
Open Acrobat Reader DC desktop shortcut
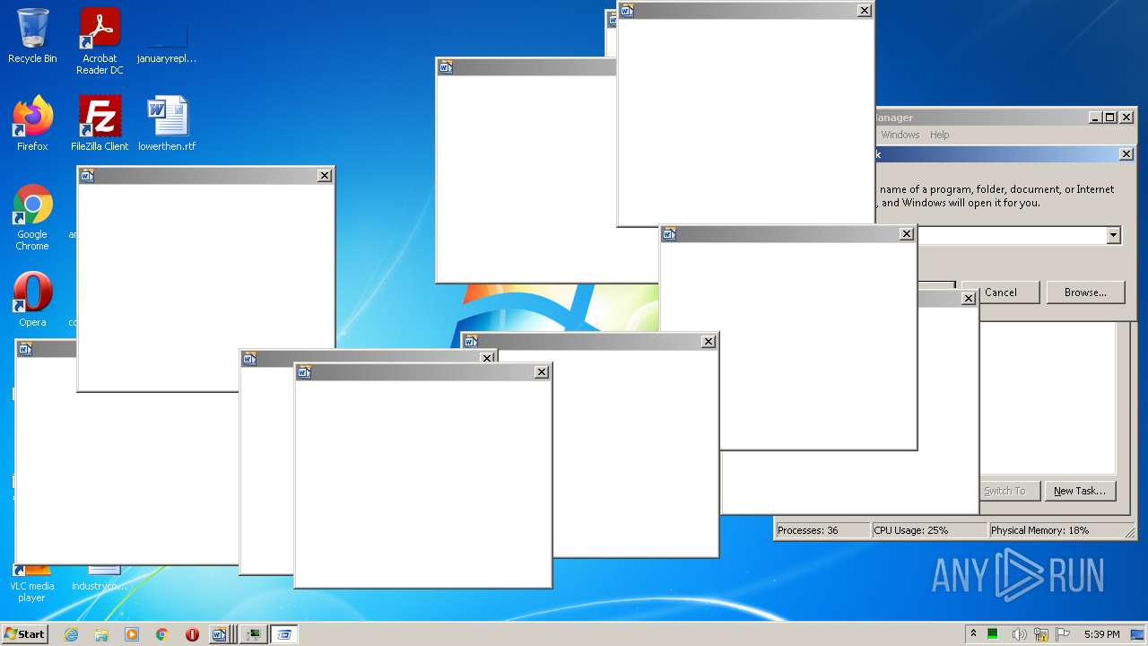click(x=100, y=41)
